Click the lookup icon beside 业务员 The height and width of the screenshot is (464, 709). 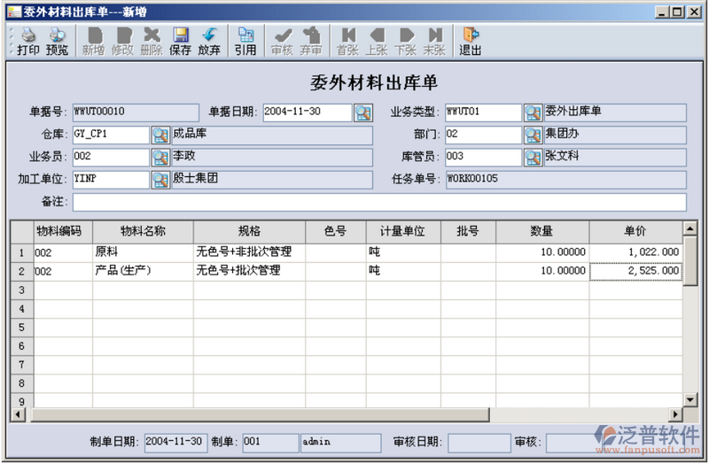160,158
